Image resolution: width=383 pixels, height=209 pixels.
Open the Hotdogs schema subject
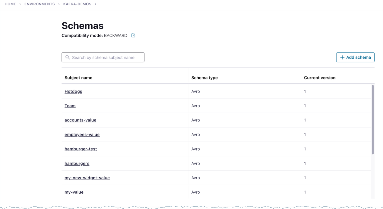pos(73,91)
